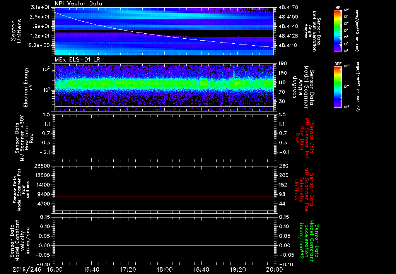
Task: Click the 19:20 time tick label
Action: coord(238,269)
